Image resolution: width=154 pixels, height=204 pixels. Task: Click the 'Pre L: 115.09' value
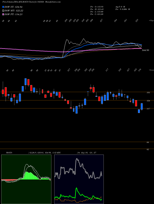coord(97,12)
